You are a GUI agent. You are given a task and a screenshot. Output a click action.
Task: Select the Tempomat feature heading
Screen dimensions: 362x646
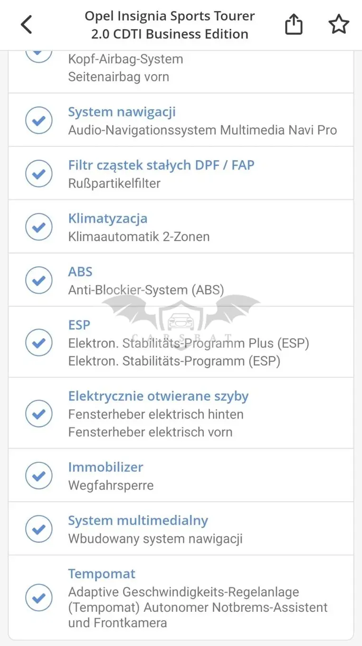(102, 574)
